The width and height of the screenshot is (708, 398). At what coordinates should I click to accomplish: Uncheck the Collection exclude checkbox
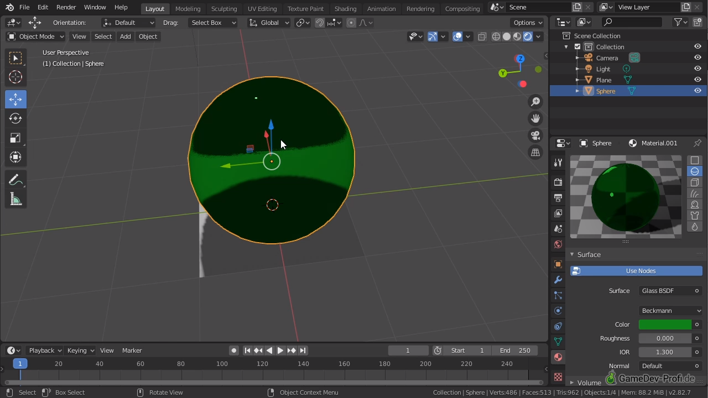577,47
